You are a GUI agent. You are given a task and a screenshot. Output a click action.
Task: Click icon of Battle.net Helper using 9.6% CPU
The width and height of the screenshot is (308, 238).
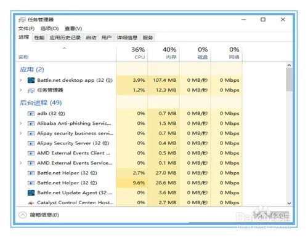pyautogui.click(x=31, y=183)
